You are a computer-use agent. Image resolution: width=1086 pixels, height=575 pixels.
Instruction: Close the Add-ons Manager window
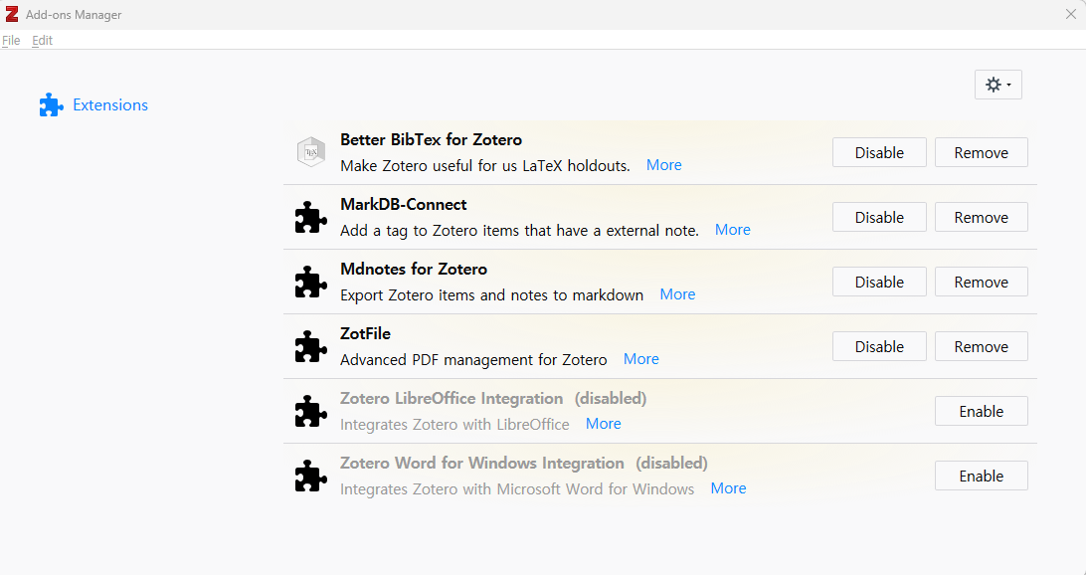[1071, 14]
